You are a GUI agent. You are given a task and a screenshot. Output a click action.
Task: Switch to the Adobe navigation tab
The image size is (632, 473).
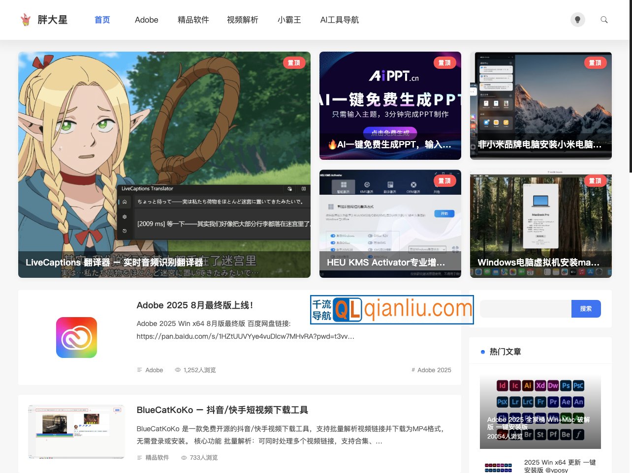(x=146, y=20)
